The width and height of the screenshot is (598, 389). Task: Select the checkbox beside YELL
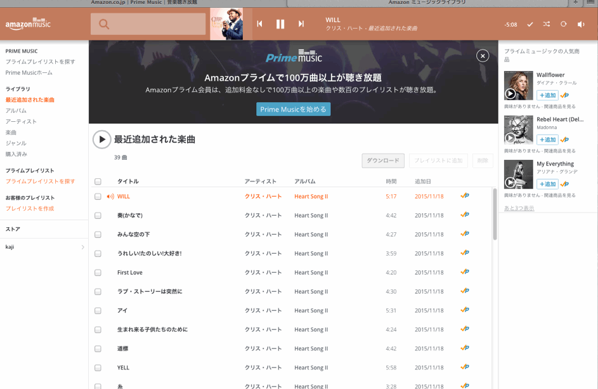tap(98, 368)
